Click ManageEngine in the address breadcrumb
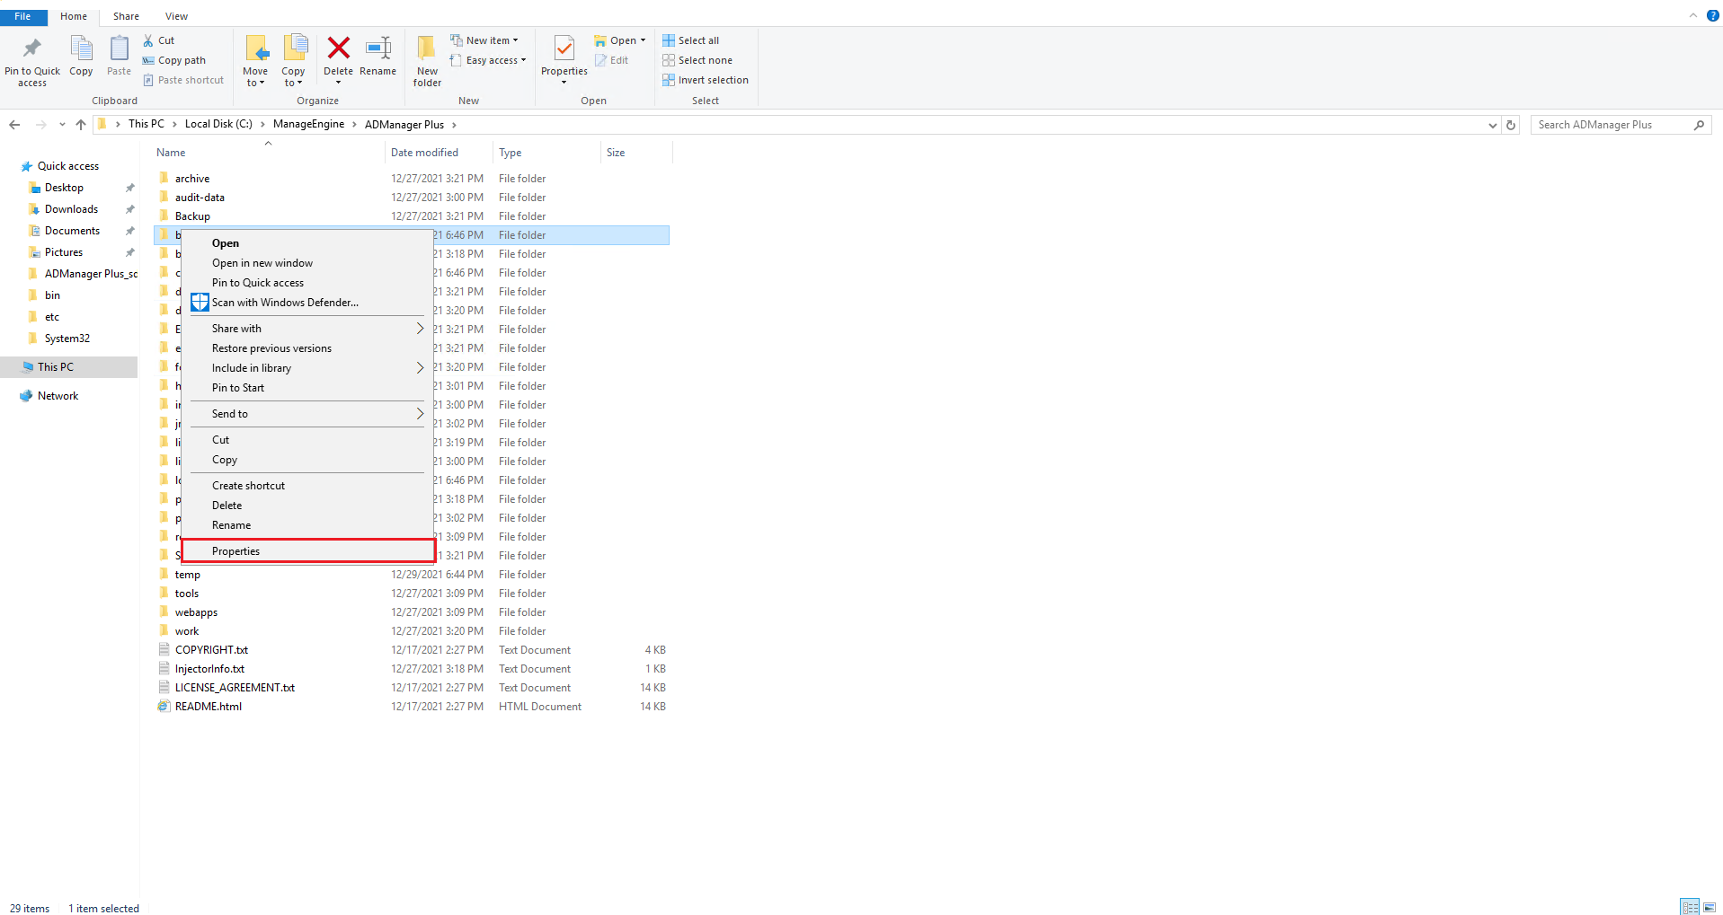 click(x=308, y=125)
